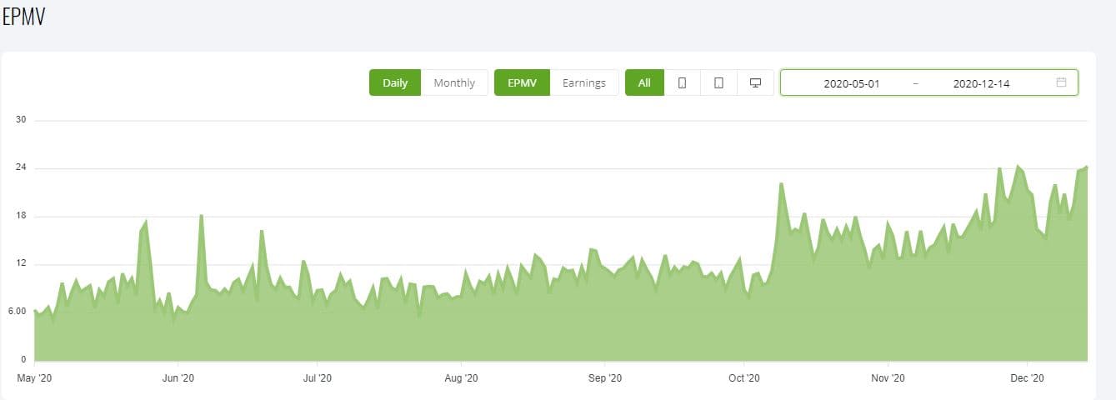The image size is (1116, 400).
Task: Click the tall October peak on chart
Action: [781, 184]
